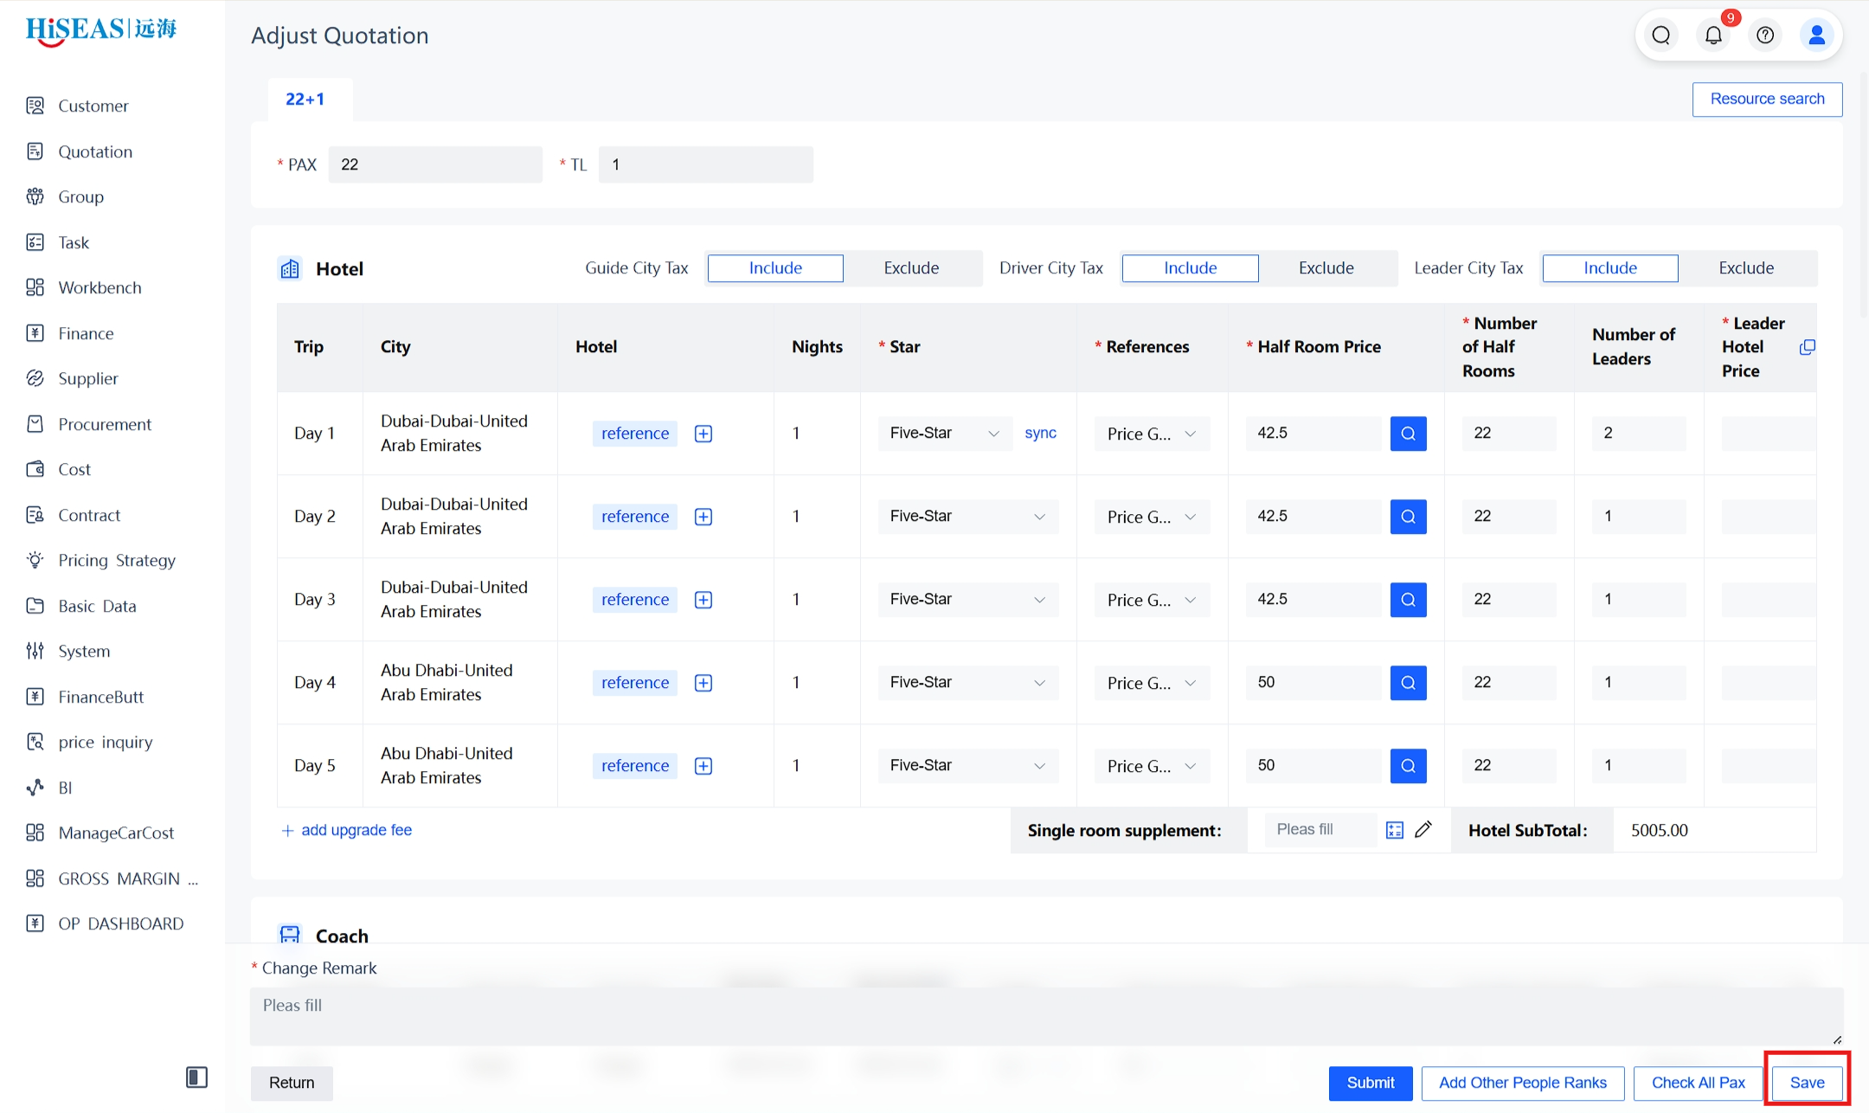
Task: Search half room price for Day 1
Action: point(1408,434)
